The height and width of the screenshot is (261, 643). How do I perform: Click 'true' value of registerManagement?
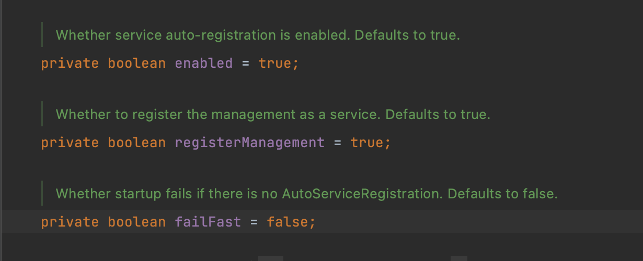[366, 143]
